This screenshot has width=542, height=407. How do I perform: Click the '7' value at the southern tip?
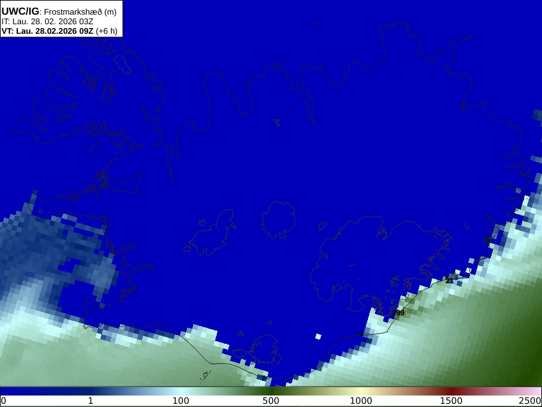point(263,378)
